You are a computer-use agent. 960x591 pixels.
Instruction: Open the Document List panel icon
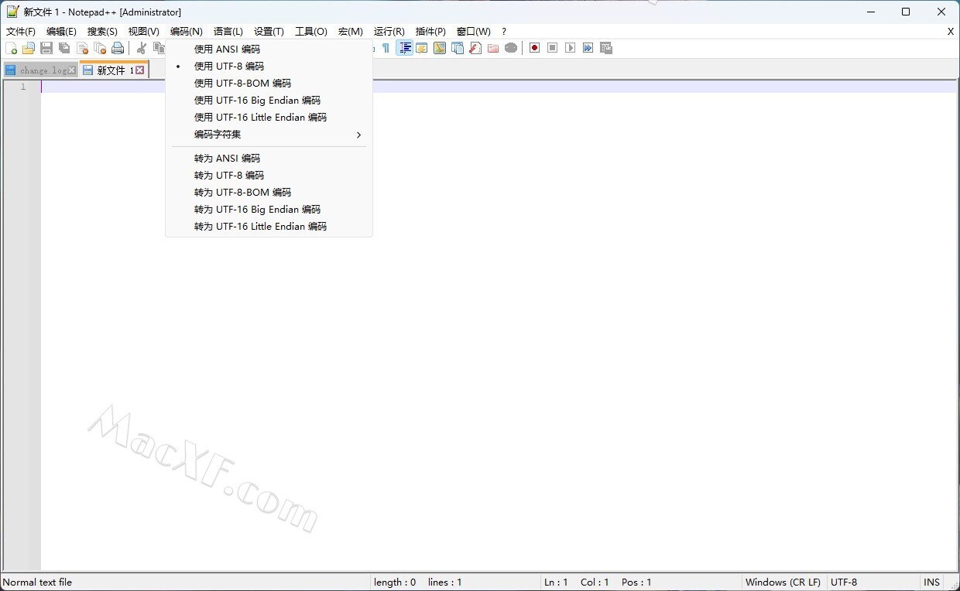[x=458, y=48]
